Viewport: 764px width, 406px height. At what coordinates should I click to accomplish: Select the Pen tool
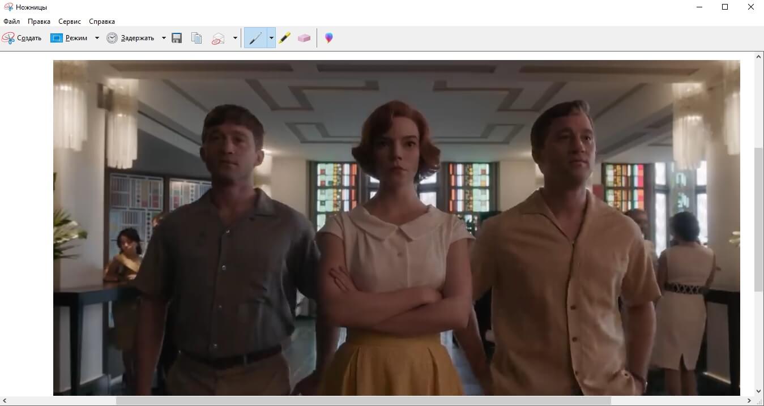click(x=255, y=38)
